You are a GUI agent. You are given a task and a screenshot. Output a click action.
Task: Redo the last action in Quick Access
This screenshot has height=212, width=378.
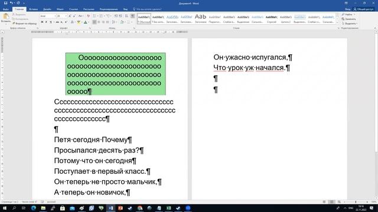[x=18, y=3]
